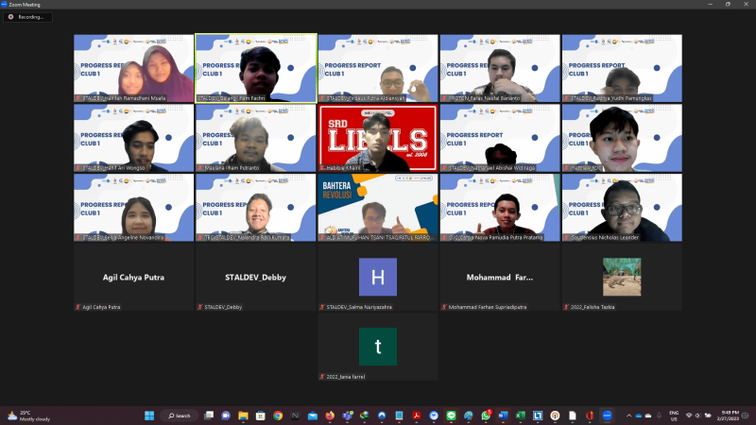Click the muted mic icon beside 2022_Falisha Tazkia

[x=565, y=307]
